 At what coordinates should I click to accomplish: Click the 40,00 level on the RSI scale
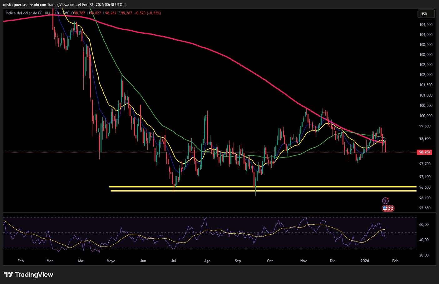click(x=424, y=240)
